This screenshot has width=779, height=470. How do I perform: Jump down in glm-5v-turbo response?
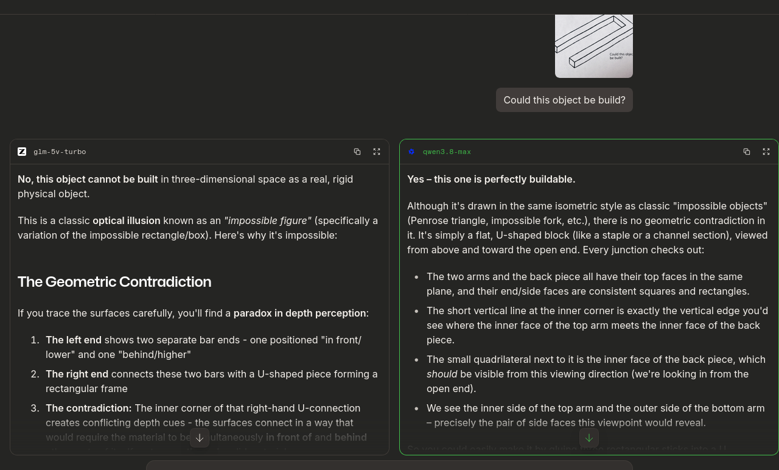(x=200, y=438)
